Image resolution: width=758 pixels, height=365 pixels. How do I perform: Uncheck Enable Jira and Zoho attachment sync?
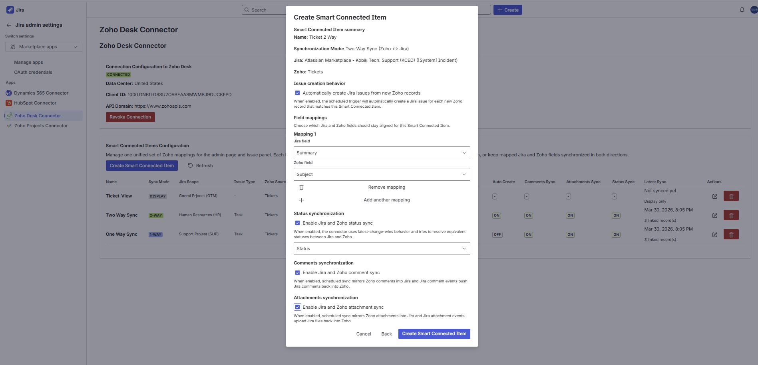[297, 307]
